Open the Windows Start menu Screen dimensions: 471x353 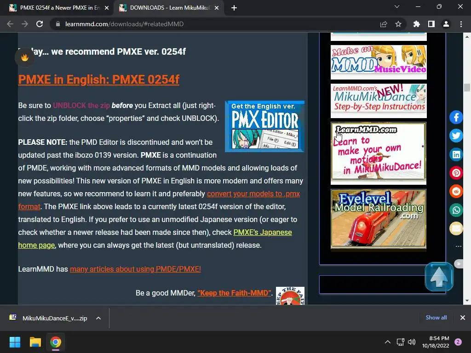15,342
